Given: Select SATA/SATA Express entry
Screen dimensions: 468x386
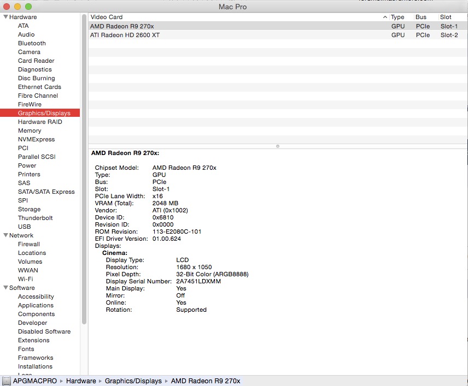Looking at the screenshot, I should click(46, 192).
